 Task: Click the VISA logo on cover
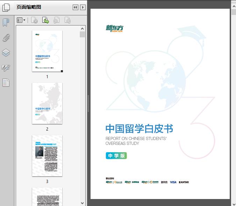[173, 182]
